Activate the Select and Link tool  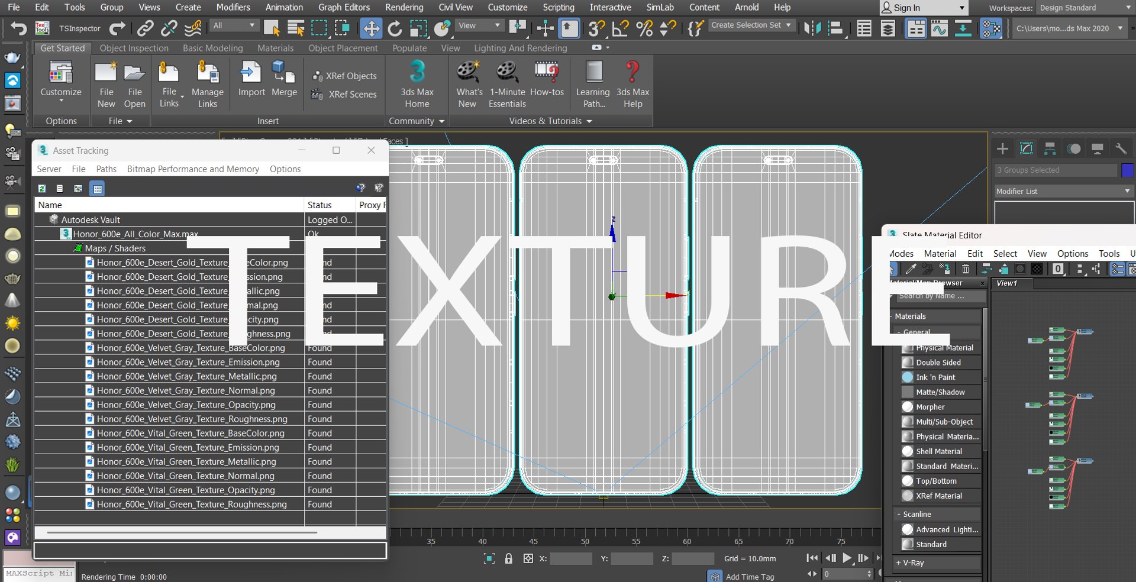[145, 28]
